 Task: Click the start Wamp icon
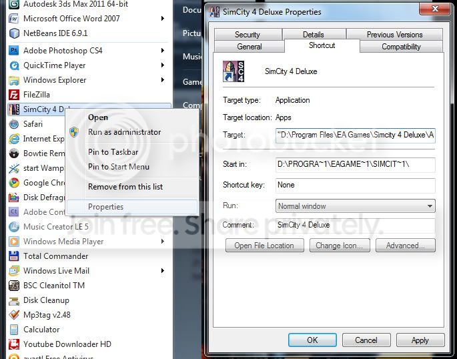(x=14, y=168)
